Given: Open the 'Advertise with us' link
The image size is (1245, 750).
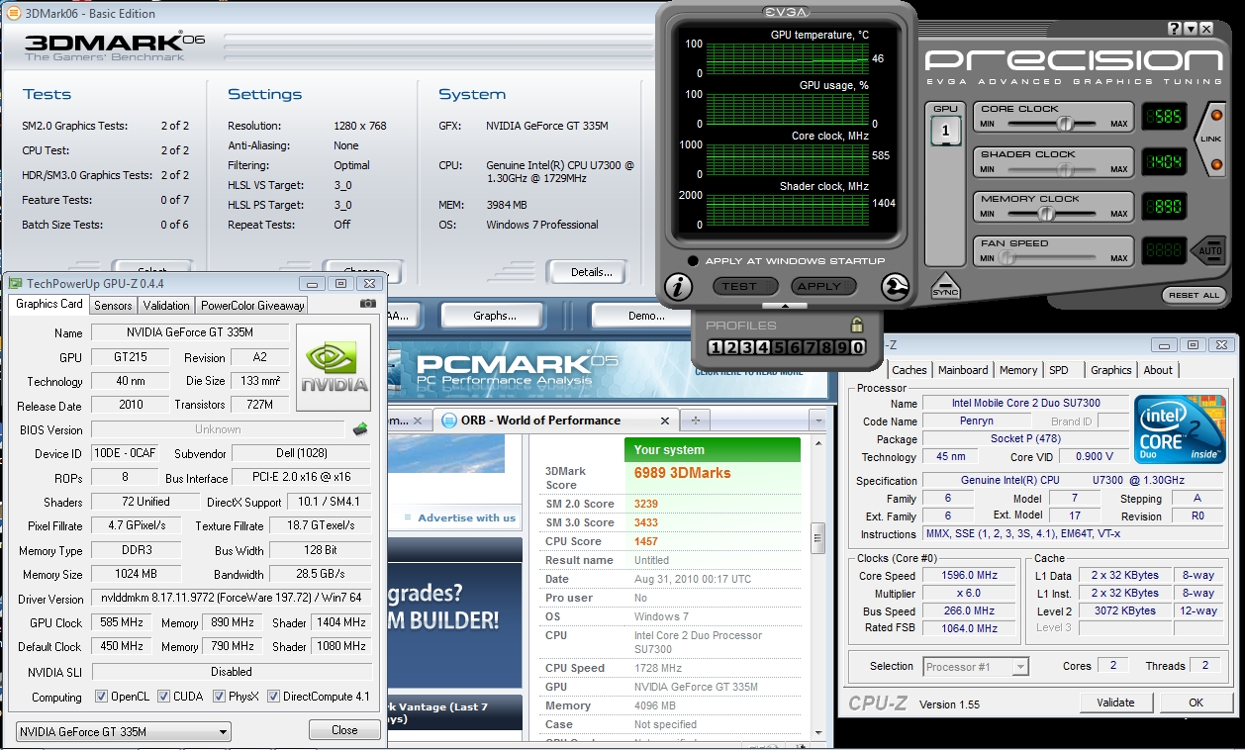Looking at the screenshot, I should coord(466,517).
